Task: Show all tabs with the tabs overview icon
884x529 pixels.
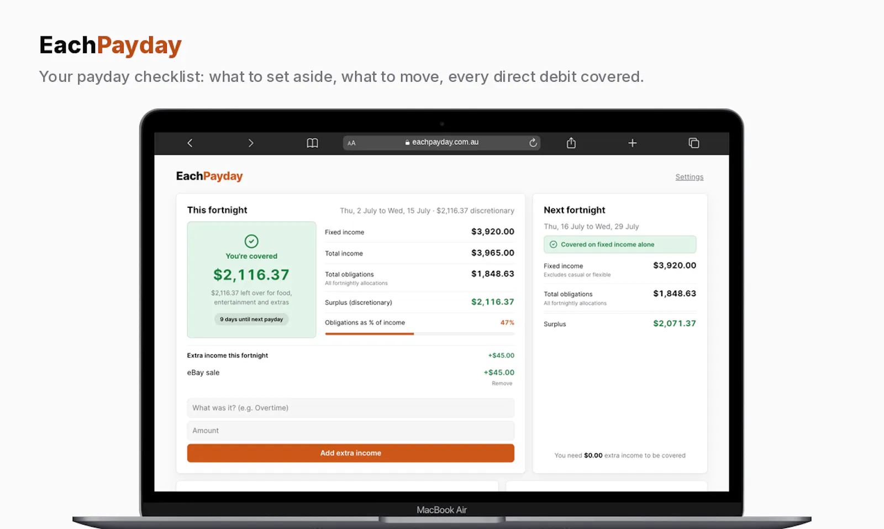Action: pos(694,143)
